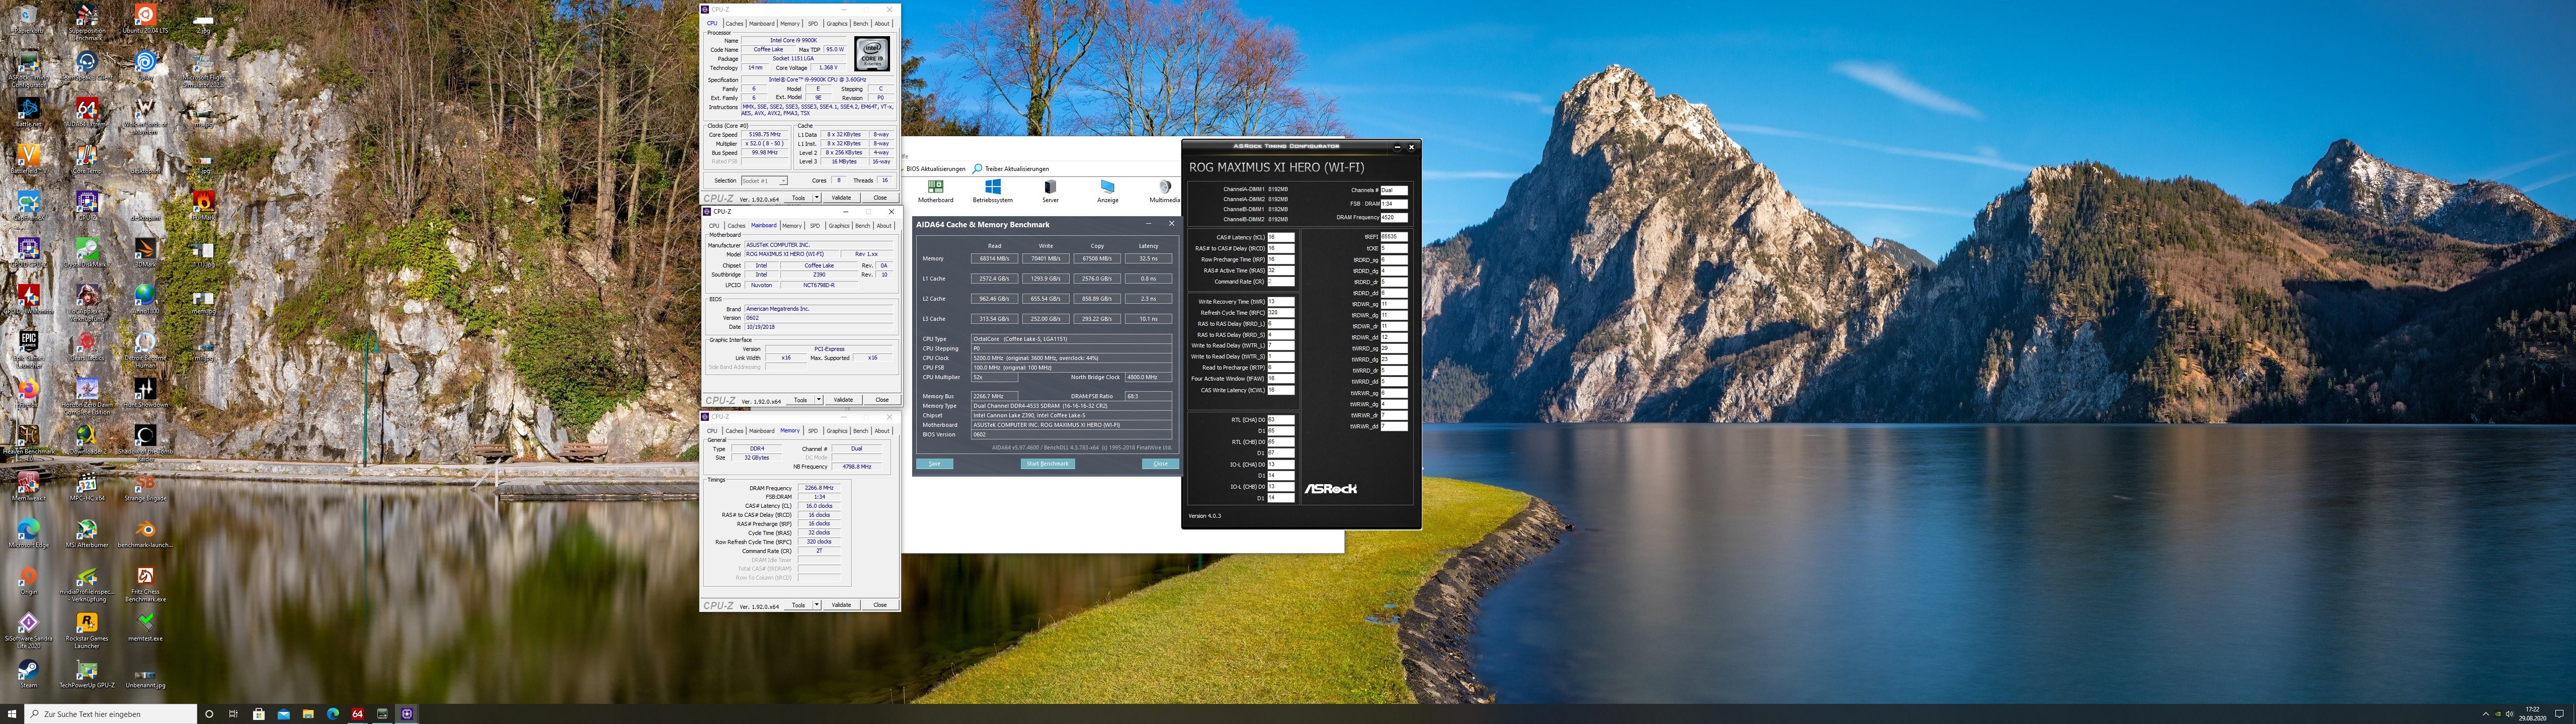Open the memtest.exe desktop icon

(x=145, y=626)
